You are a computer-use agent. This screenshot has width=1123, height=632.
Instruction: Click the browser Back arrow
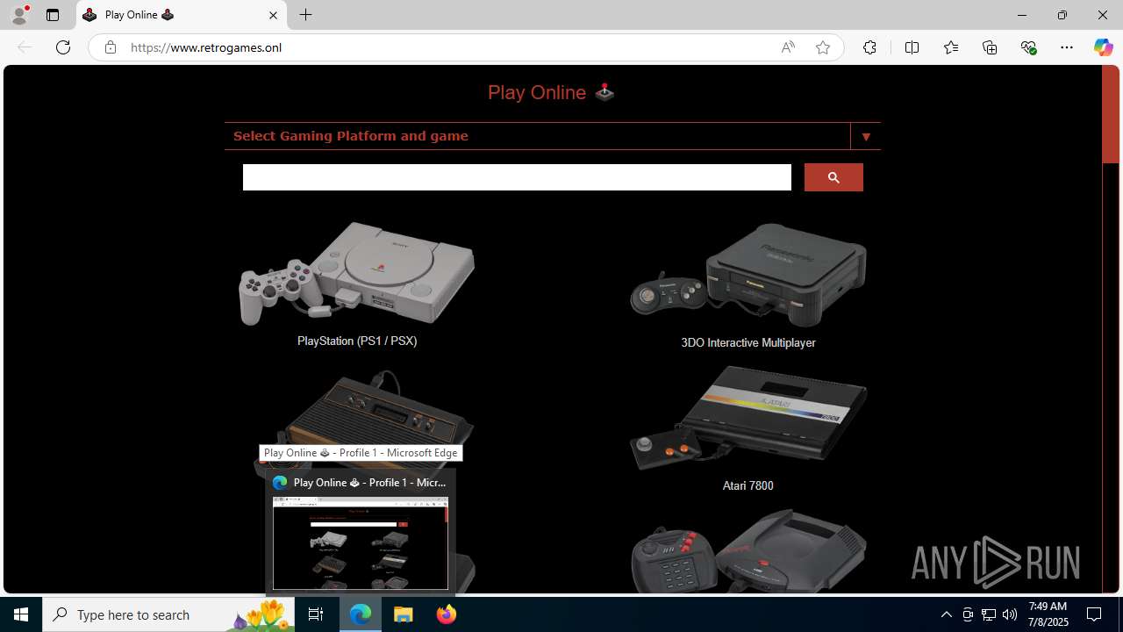(25, 47)
